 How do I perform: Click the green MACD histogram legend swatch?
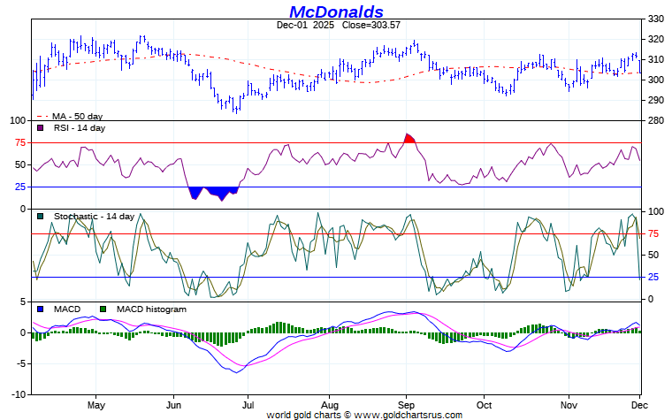coord(103,309)
